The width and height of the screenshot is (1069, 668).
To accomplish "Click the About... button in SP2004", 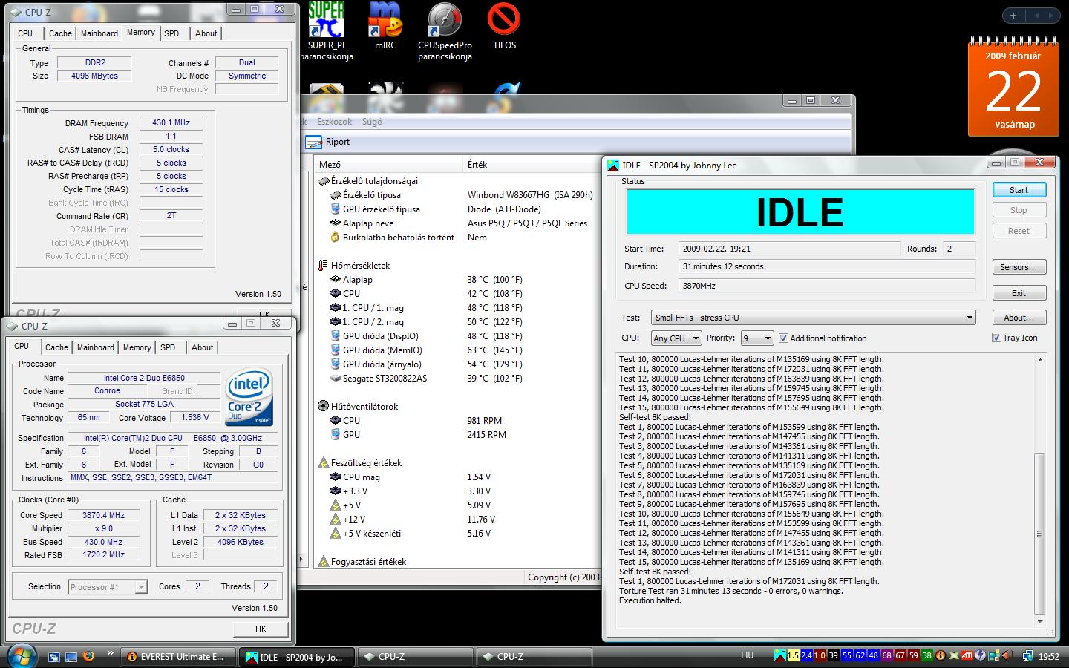I will pyautogui.click(x=1019, y=318).
